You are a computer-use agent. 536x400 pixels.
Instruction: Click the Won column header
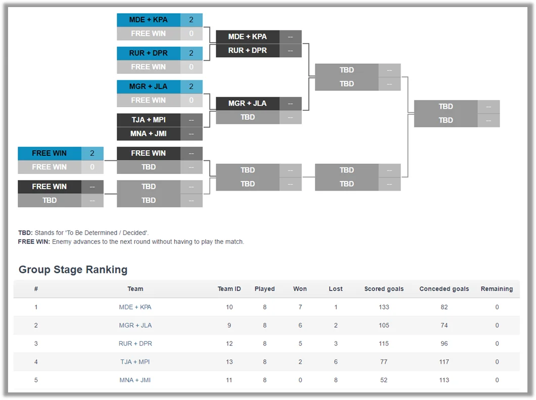pos(300,289)
